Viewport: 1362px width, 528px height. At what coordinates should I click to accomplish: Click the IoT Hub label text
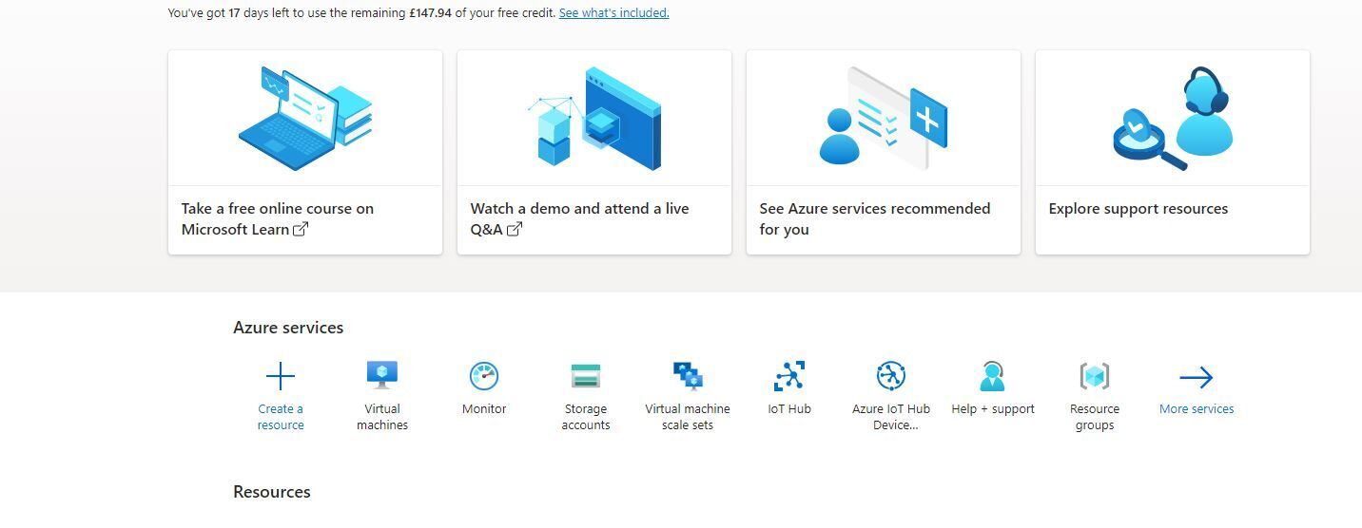789,409
